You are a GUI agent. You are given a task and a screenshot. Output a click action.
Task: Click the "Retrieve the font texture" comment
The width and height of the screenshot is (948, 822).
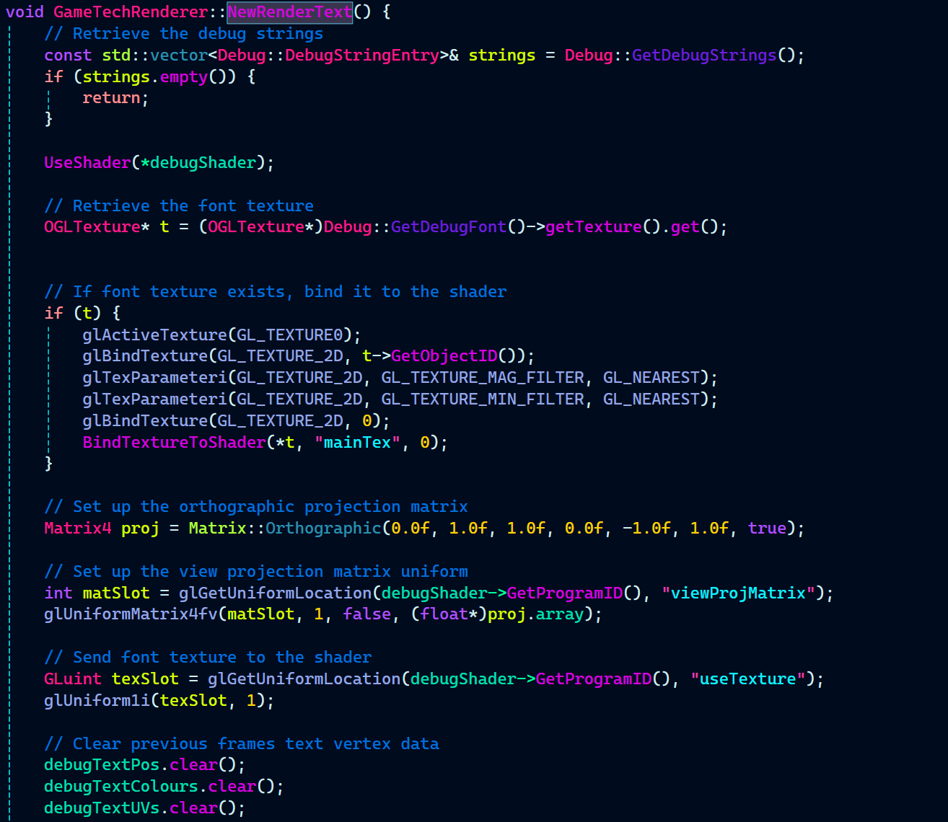click(x=179, y=206)
